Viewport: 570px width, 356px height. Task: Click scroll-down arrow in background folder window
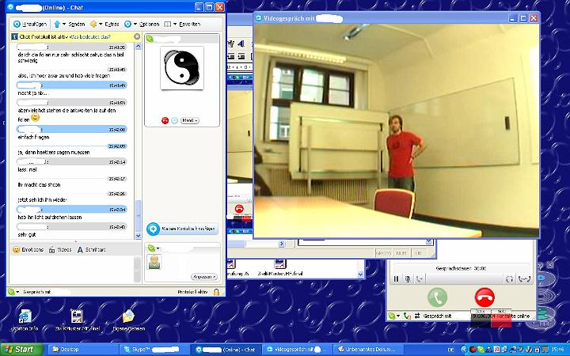361,275
